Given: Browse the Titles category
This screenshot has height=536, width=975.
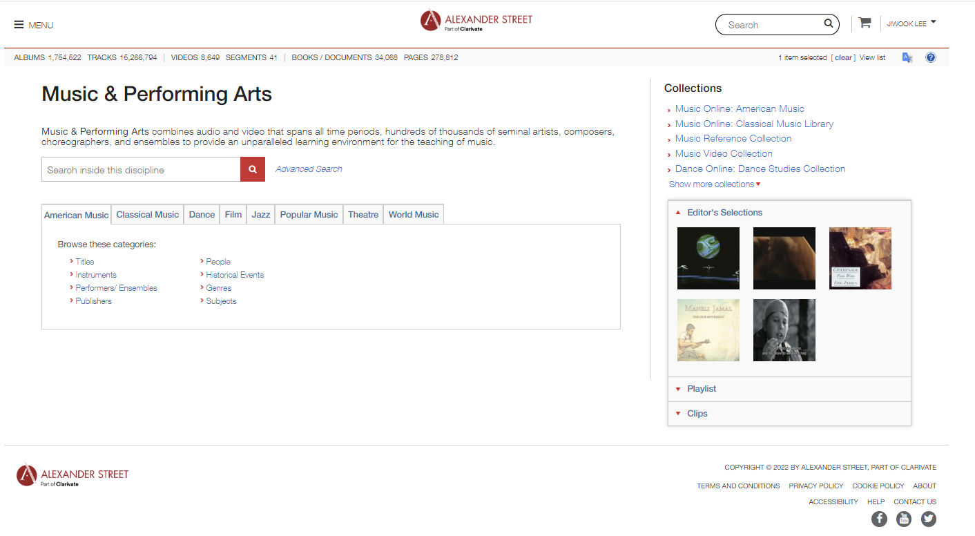Looking at the screenshot, I should click(85, 262).
